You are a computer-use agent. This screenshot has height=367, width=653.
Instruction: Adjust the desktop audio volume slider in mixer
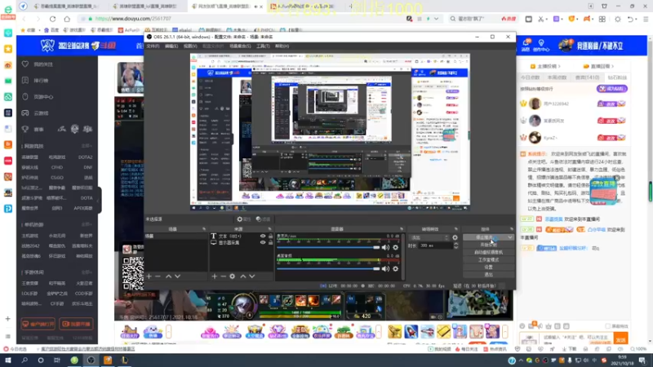[x=328, y=269]
